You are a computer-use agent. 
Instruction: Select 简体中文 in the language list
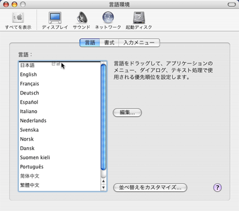point(60,176)
